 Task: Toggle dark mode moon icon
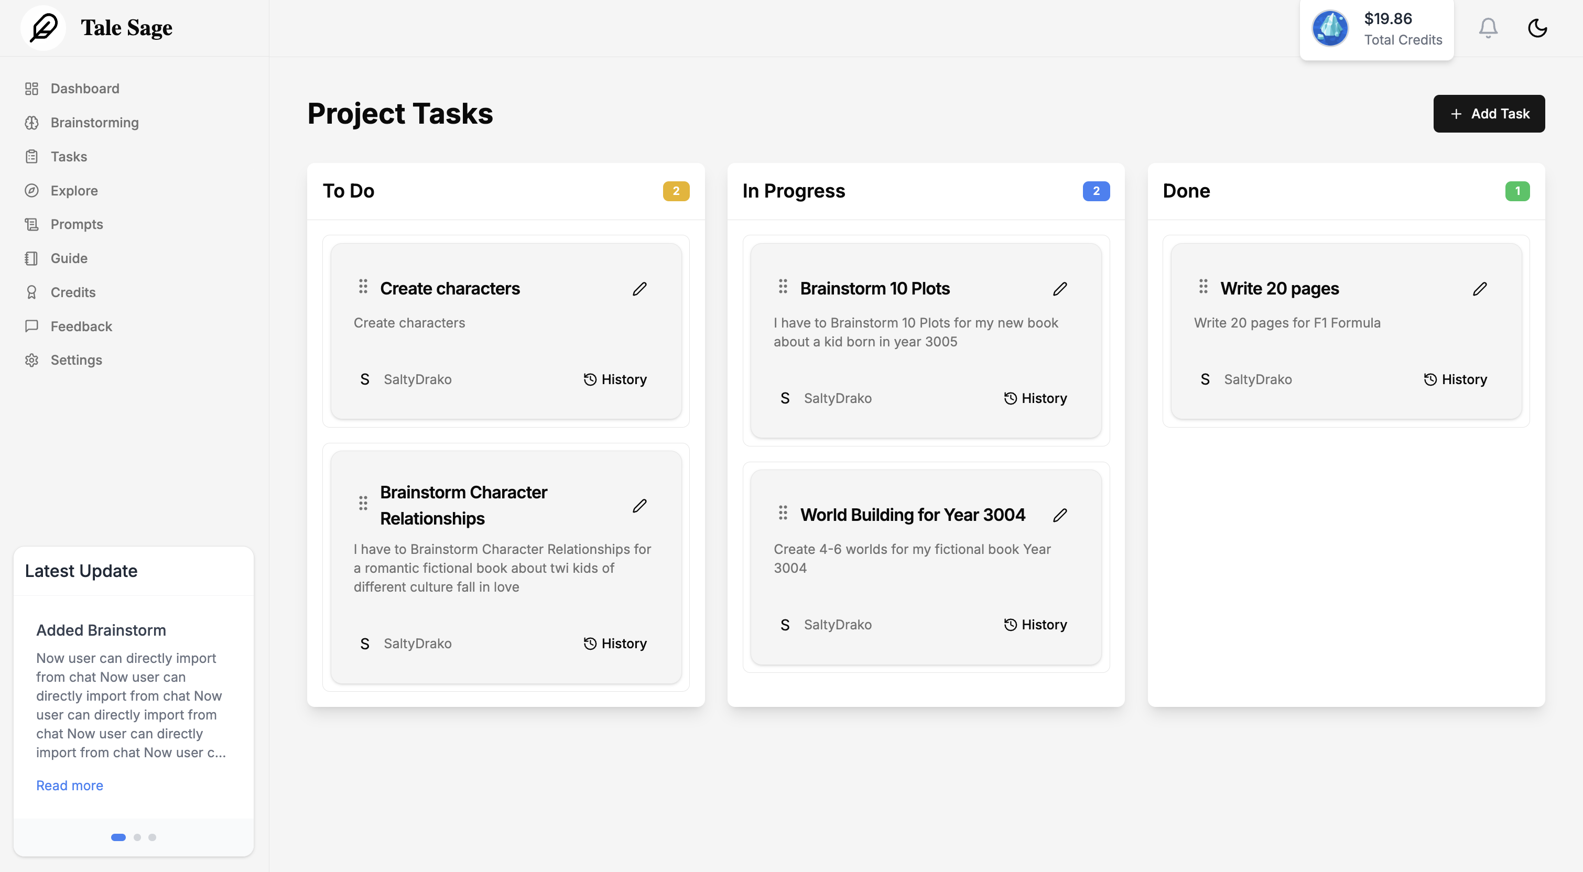click(x=1538, y=28)
